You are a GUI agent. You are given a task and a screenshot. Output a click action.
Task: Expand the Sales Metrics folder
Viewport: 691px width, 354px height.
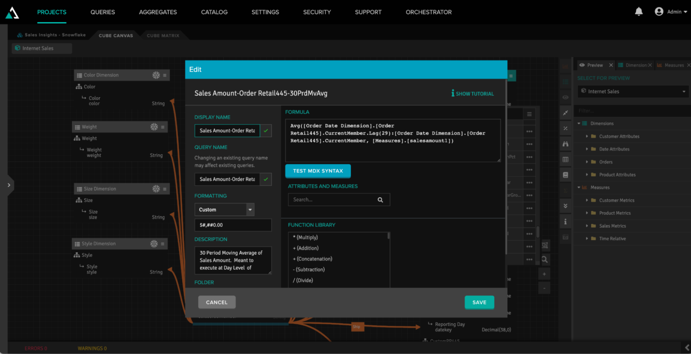pyautogui.click(x=587, y=226)
